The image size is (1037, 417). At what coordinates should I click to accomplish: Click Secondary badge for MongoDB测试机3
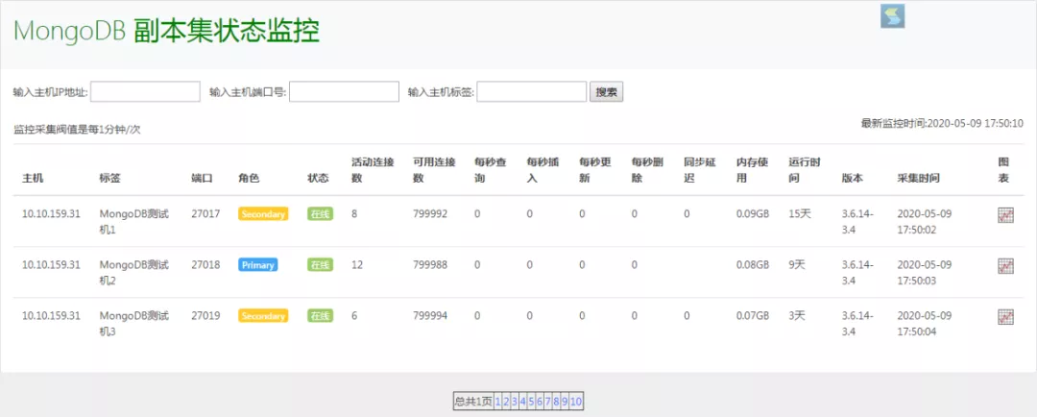[263, 316]
